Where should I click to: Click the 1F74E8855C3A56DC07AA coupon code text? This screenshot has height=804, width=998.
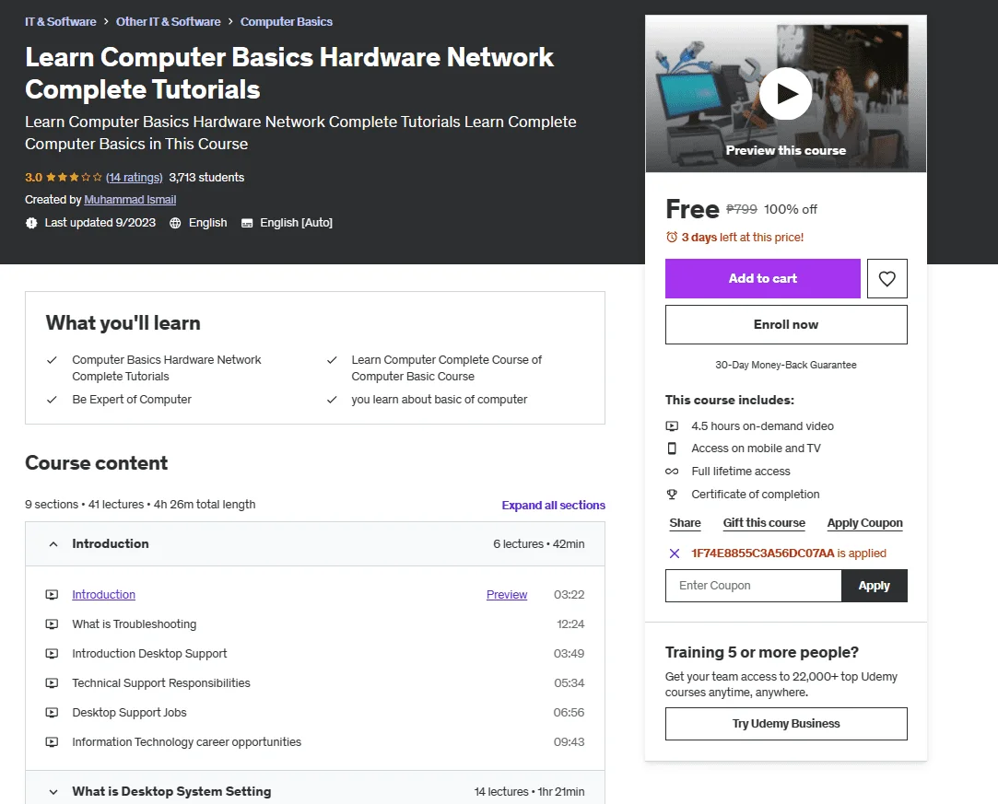(x=762, y=553)
